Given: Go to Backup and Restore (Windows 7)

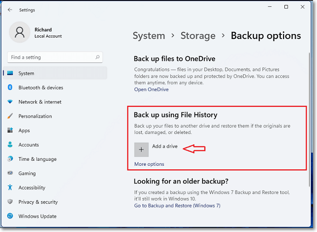Looking at the screenshot, I should [177, 206].
